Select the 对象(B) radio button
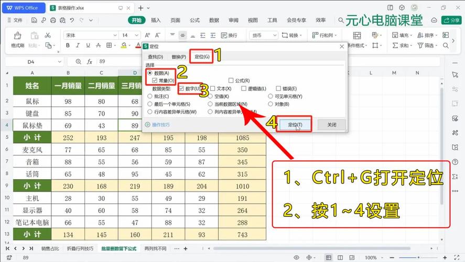The height and width of the screenshot is (262, 465). point(271,104)
